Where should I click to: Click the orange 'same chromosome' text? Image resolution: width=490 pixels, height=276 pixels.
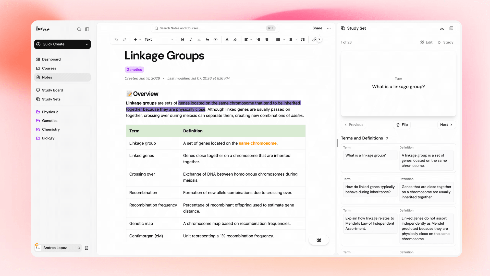coord(258,143)
